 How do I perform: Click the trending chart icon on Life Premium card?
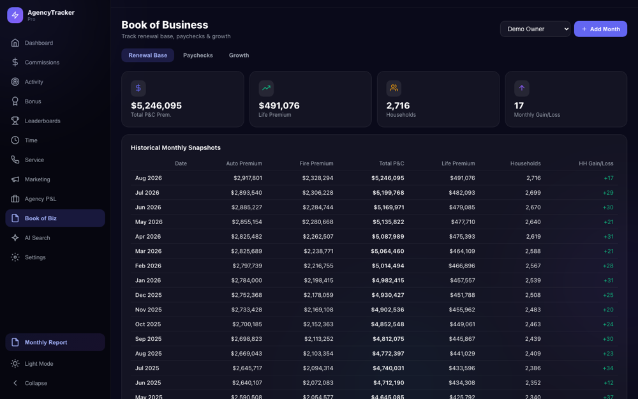pyautogui.click(x=266, y=88)
